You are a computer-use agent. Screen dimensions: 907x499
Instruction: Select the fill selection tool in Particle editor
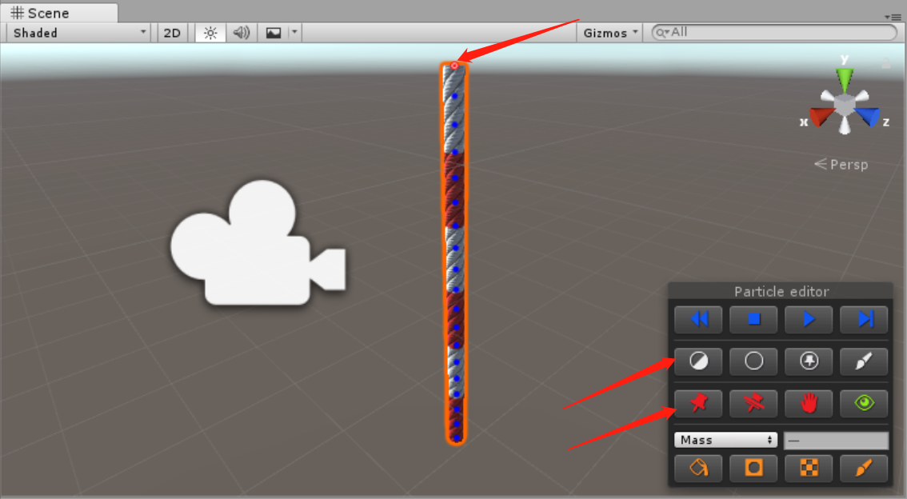[697, 361]
